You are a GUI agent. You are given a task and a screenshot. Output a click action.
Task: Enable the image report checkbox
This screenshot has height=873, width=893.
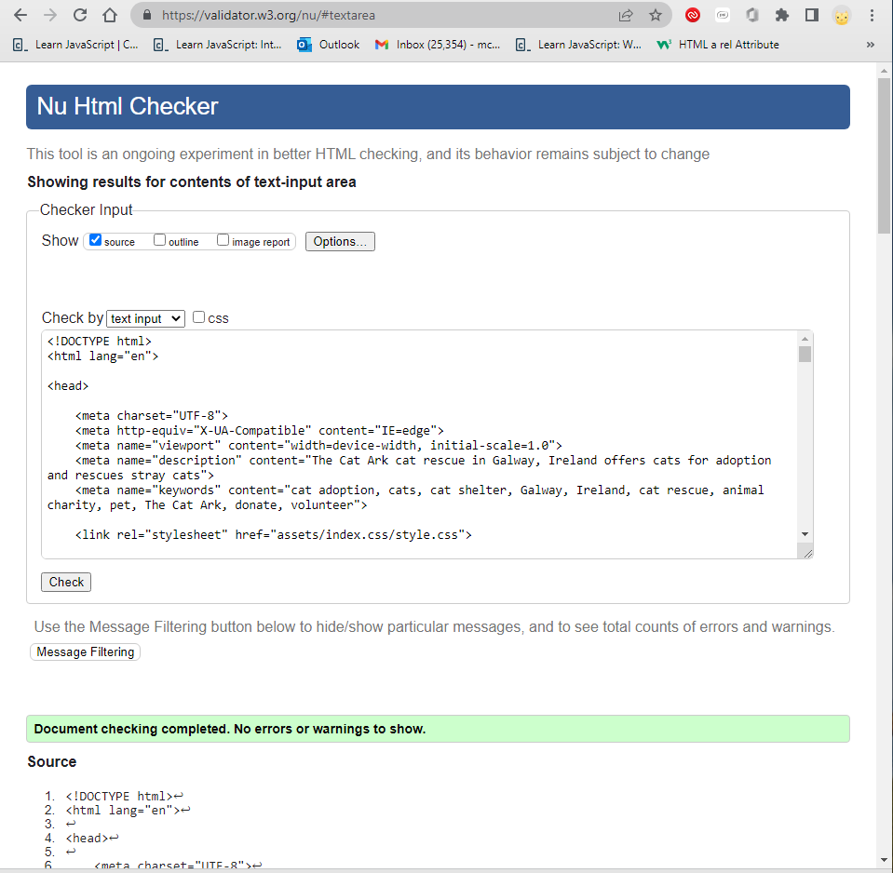[x=223, y=240]
